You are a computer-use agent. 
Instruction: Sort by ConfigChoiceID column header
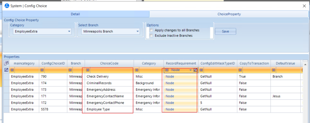pyautogui.click(x=53, y=63)
